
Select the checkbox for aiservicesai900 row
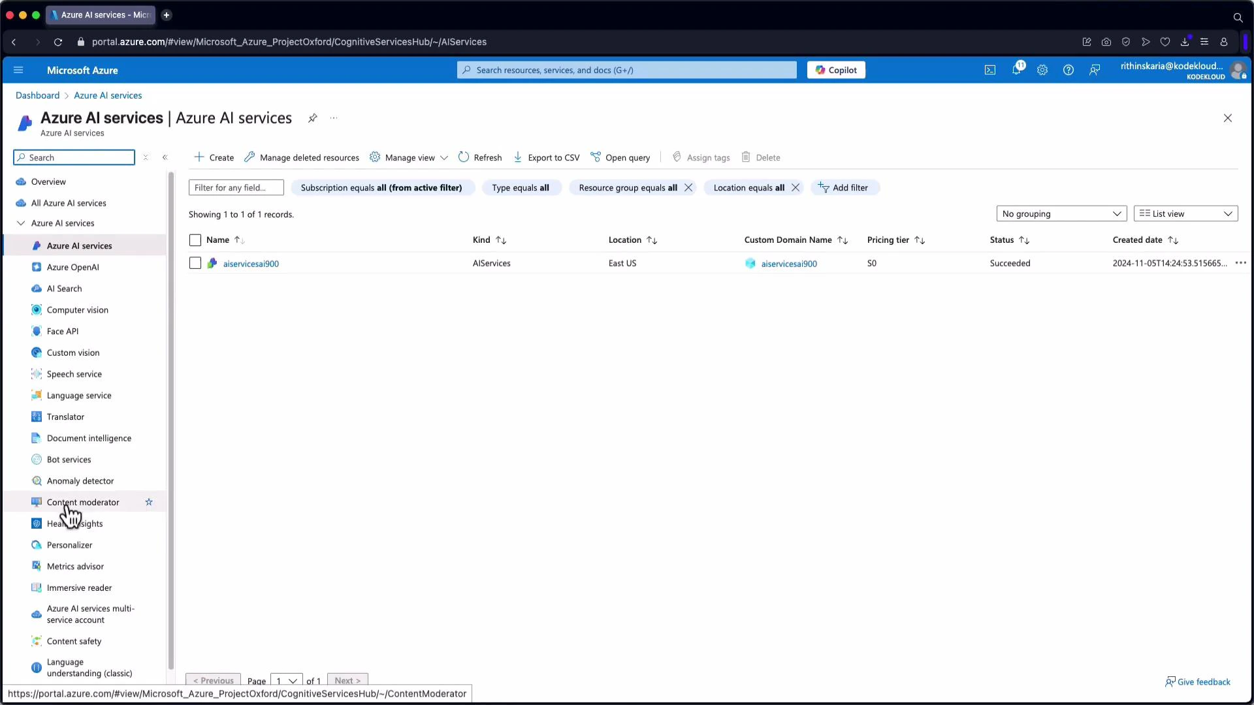pos(195,263)
